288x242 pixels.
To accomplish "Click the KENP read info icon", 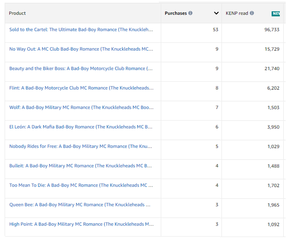I will (252, 13).
